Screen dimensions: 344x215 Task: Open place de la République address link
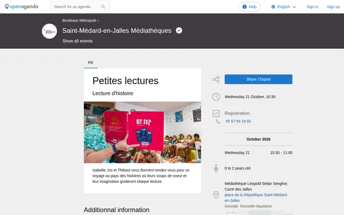tap(256, 198)
